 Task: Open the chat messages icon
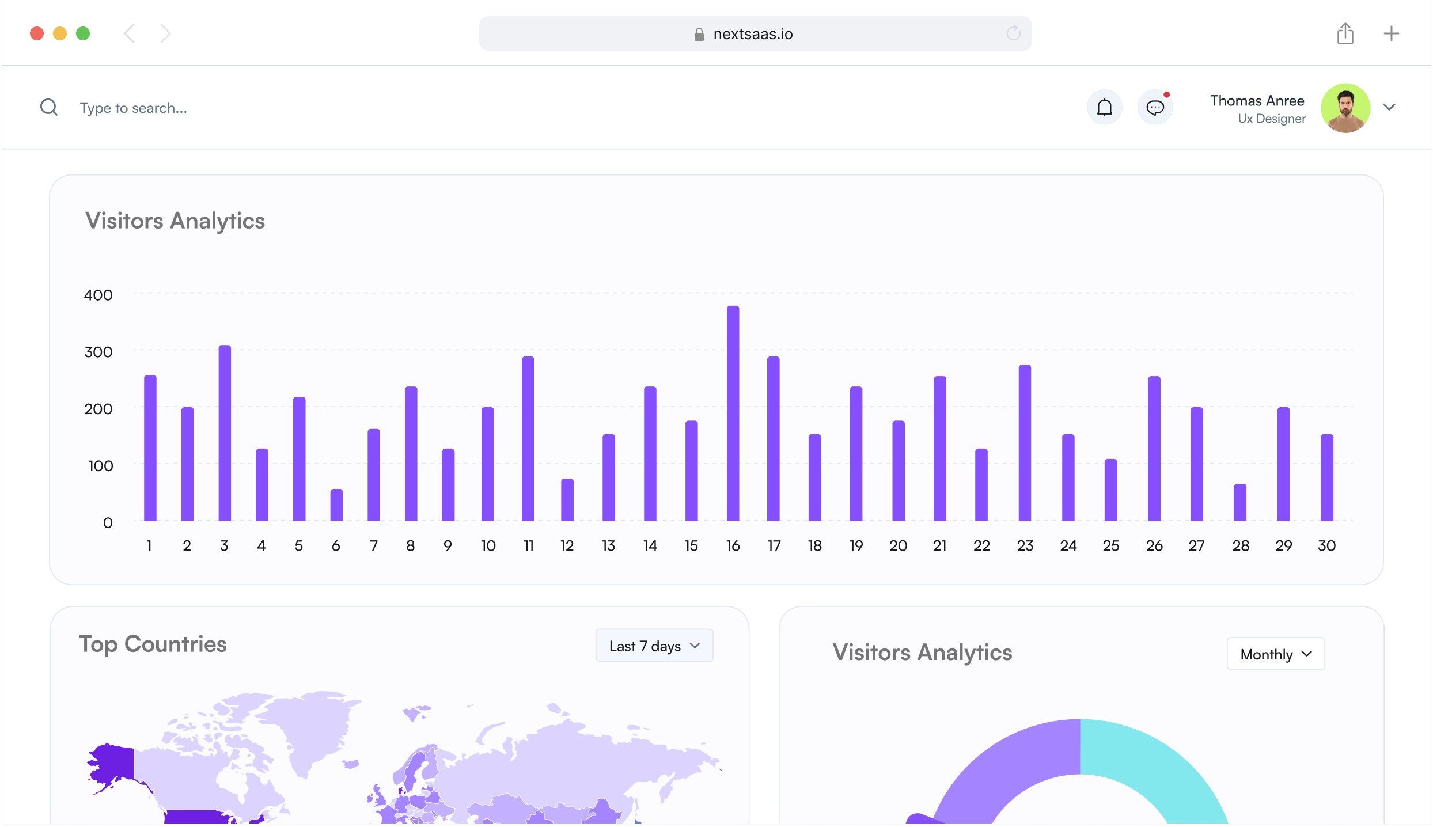point(1155,107)
